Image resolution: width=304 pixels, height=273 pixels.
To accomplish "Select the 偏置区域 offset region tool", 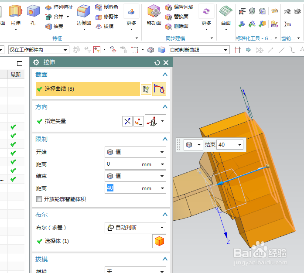I will tap(179, 7).
